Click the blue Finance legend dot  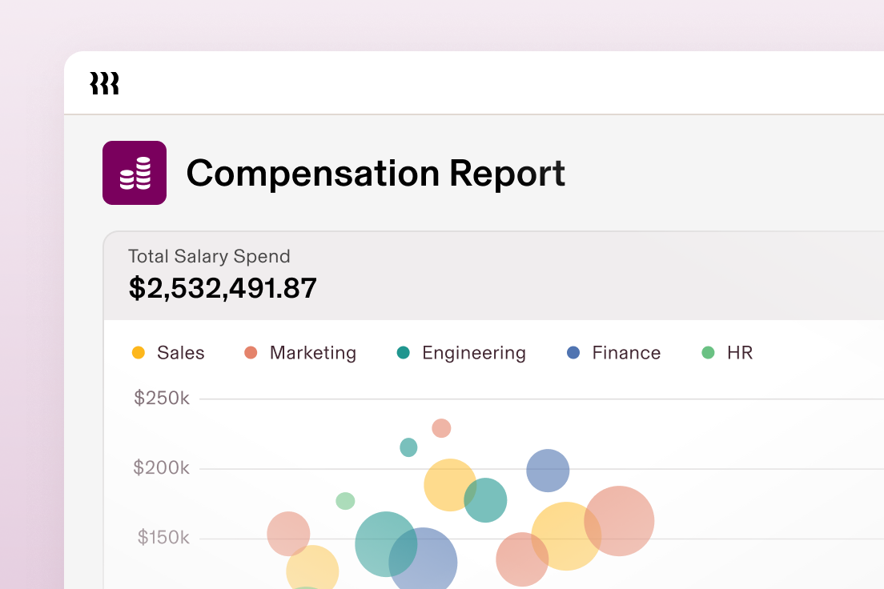tap(574, 352)
